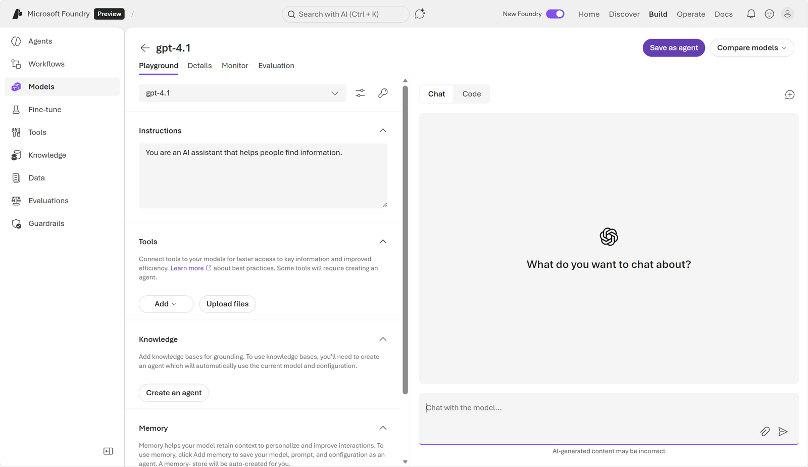808x467 pixels.
Task: Switch to the Playground tab
Action: click(159, 66)
